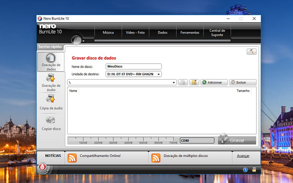Open Gravação de áudio task

[51, 83]
